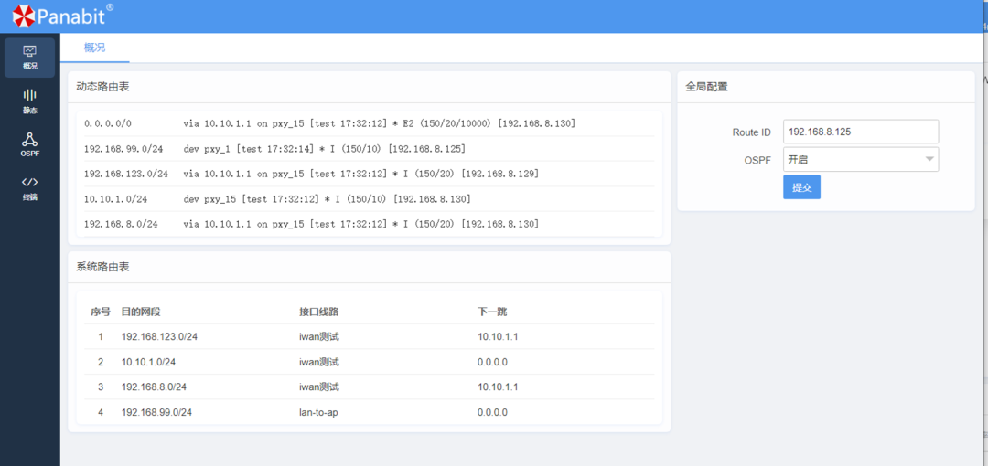The height and width of the screenshot is (466, 988).
Task: Select the 192.168.123.0/24 via 10.10.1.1 dynamic route
Action: click(370, 174)
